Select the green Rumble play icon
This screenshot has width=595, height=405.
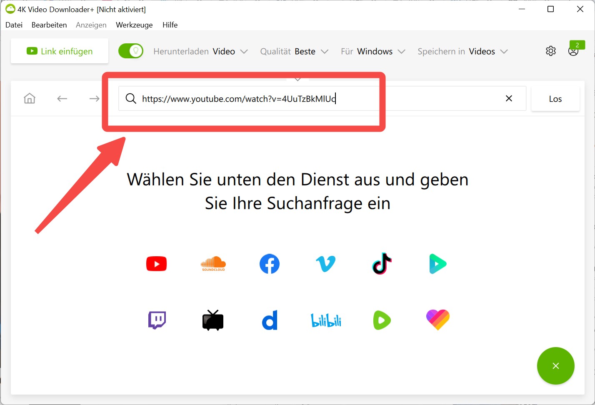[382, 320]
